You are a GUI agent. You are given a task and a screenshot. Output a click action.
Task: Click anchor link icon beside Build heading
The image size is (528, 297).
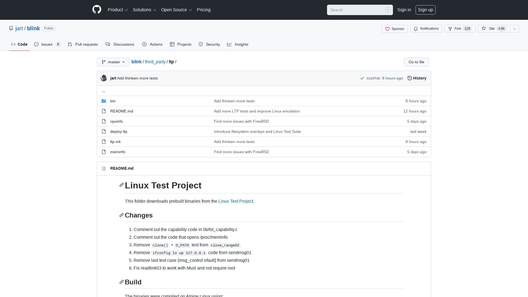point(122,282)
